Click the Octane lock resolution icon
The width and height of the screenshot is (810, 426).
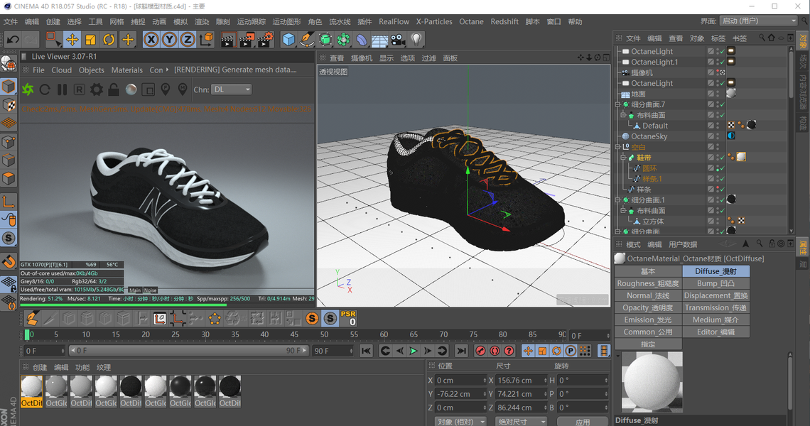[x=114, y=89]
